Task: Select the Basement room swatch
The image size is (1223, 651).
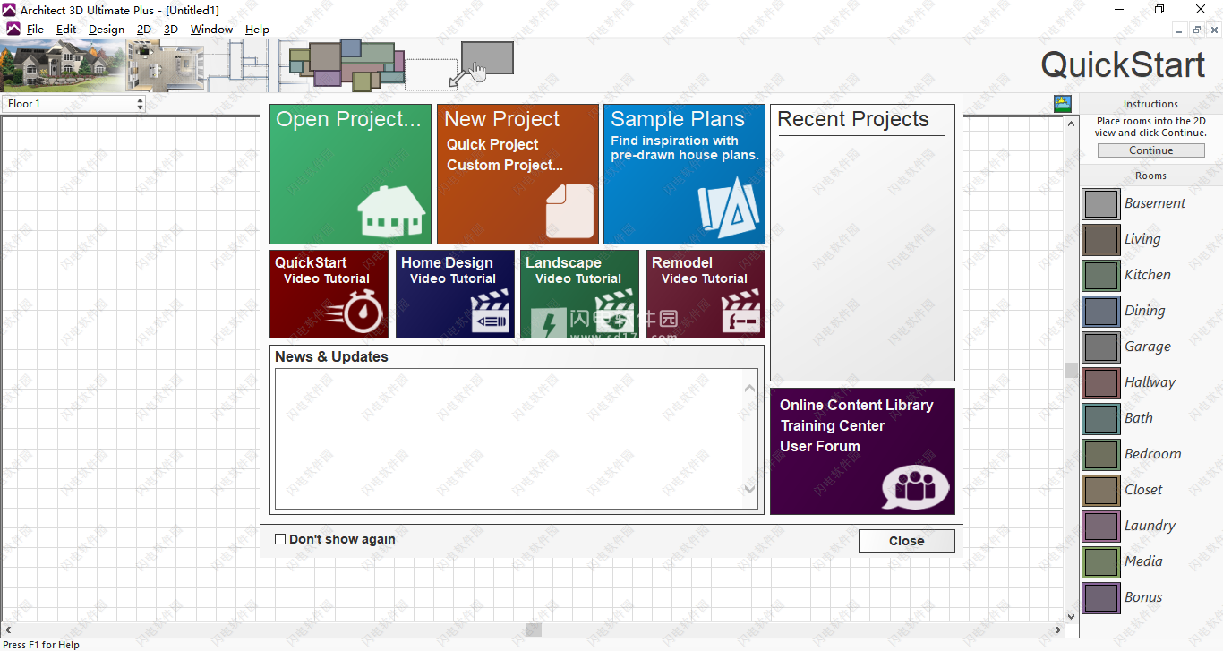Action: (1101, 204)
